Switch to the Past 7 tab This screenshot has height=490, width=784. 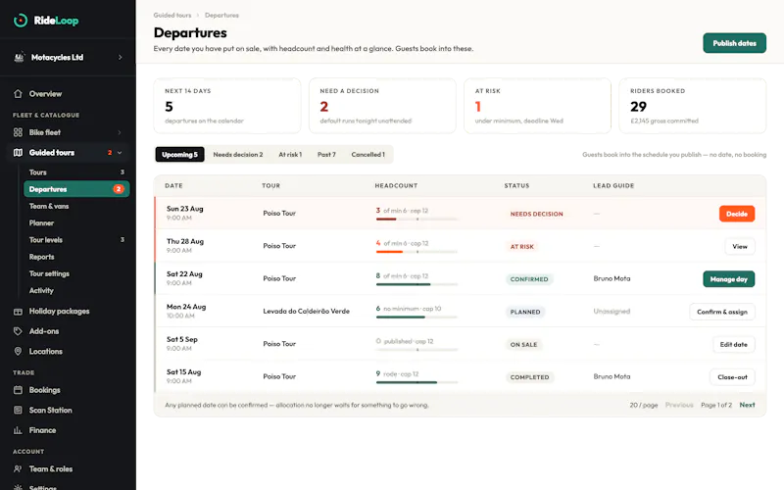[x=326, y=155]
